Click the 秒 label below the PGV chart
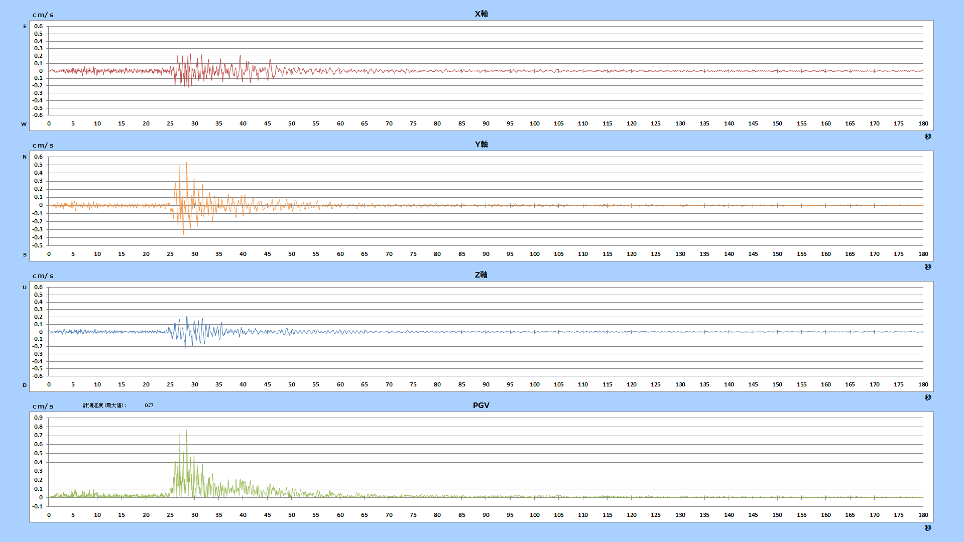The width and height of the screenshot is (964, 542). click(928, 528)
